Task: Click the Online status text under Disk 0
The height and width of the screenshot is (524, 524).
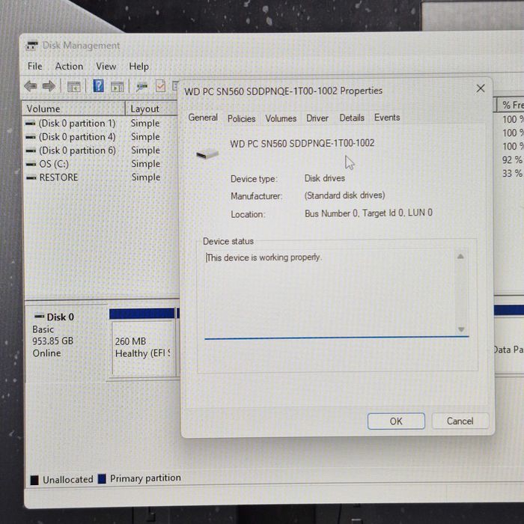Action: tap(46, 353)
